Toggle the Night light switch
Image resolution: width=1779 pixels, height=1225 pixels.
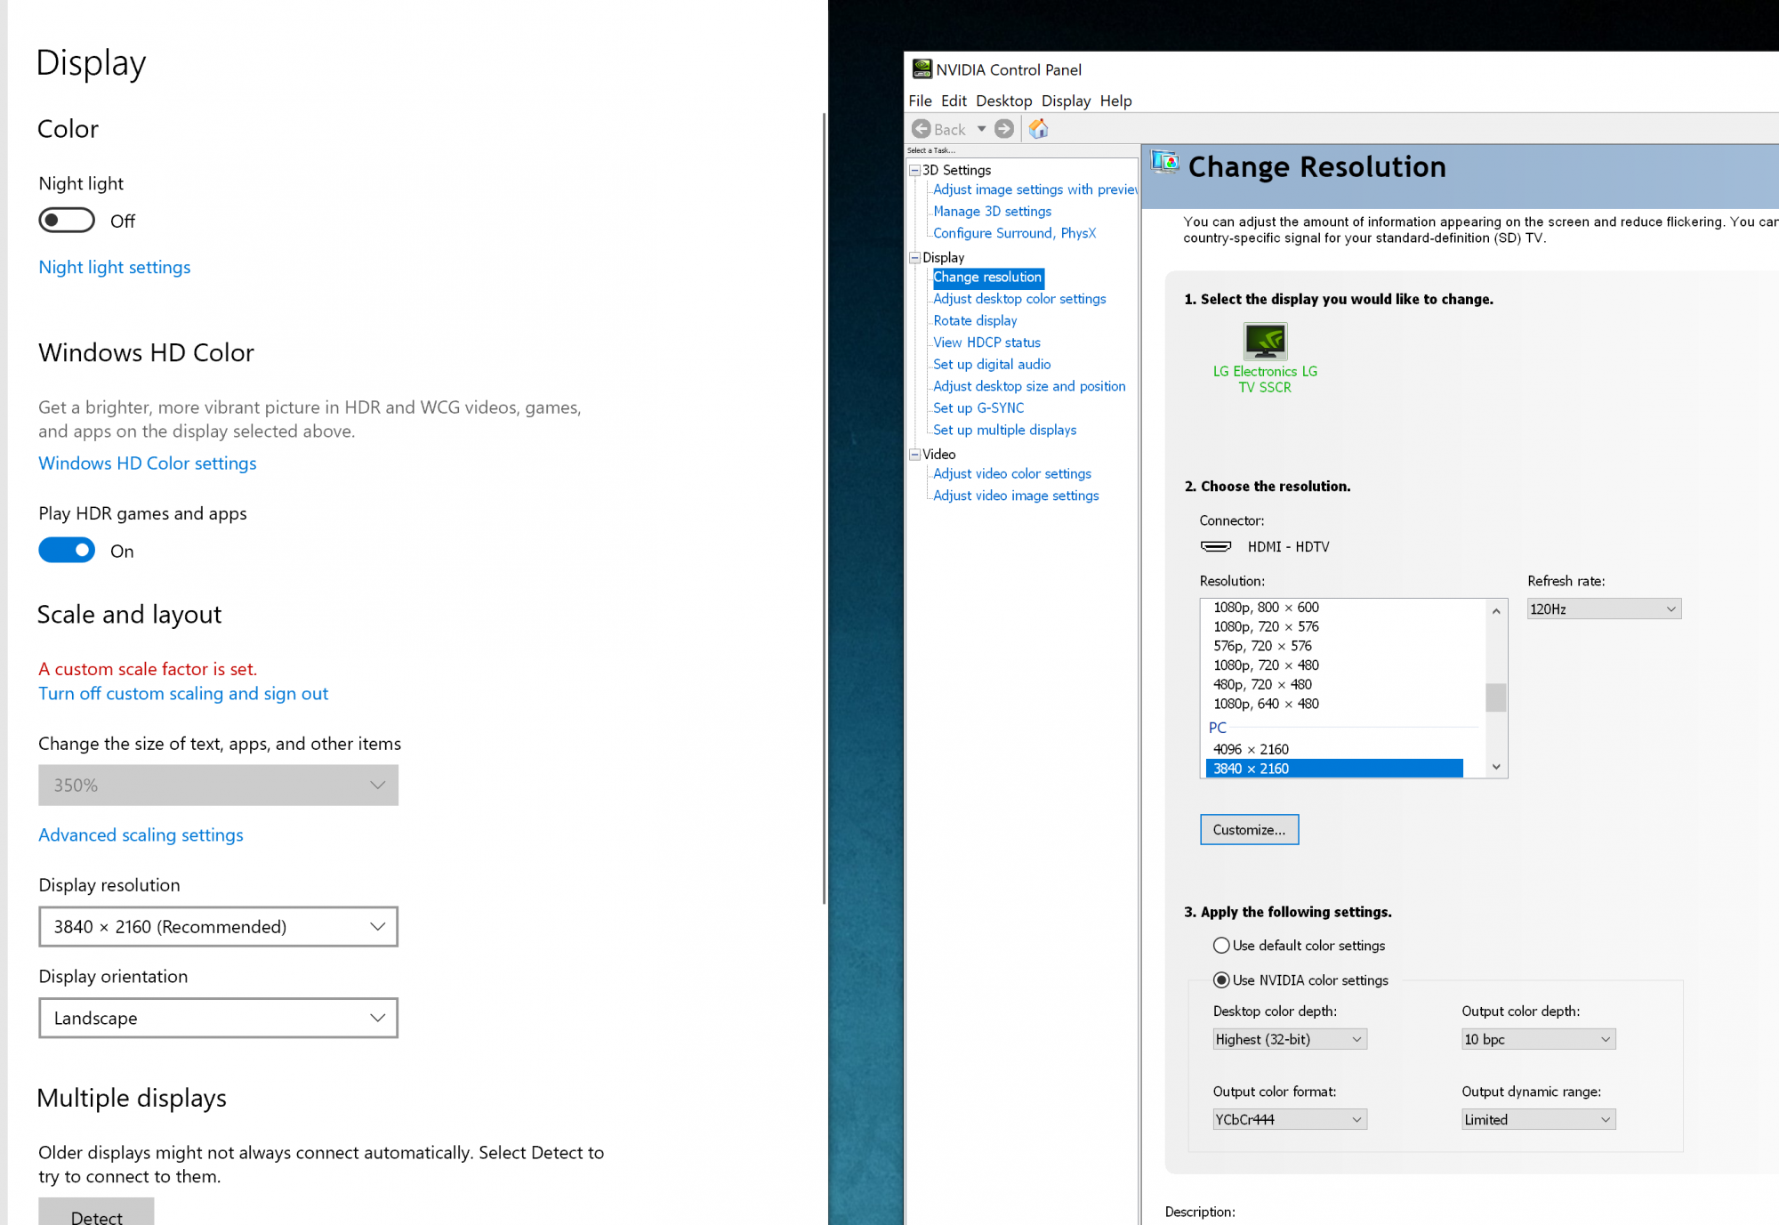tap(67, 220)
